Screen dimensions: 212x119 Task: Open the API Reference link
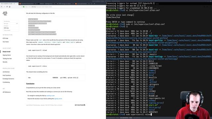[x=7, y=92]
